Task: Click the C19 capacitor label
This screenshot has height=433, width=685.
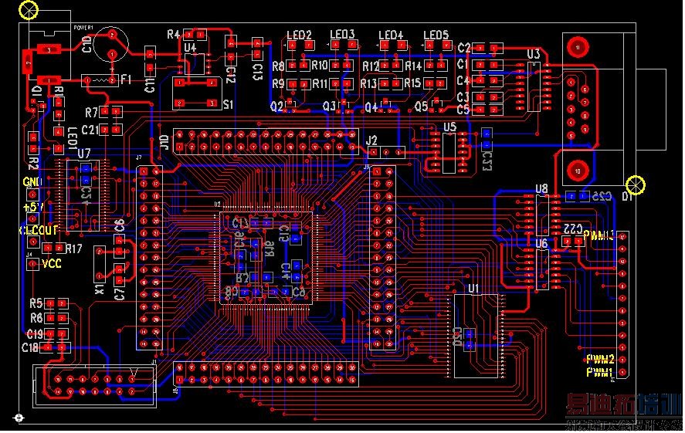Action: point(35,334)
